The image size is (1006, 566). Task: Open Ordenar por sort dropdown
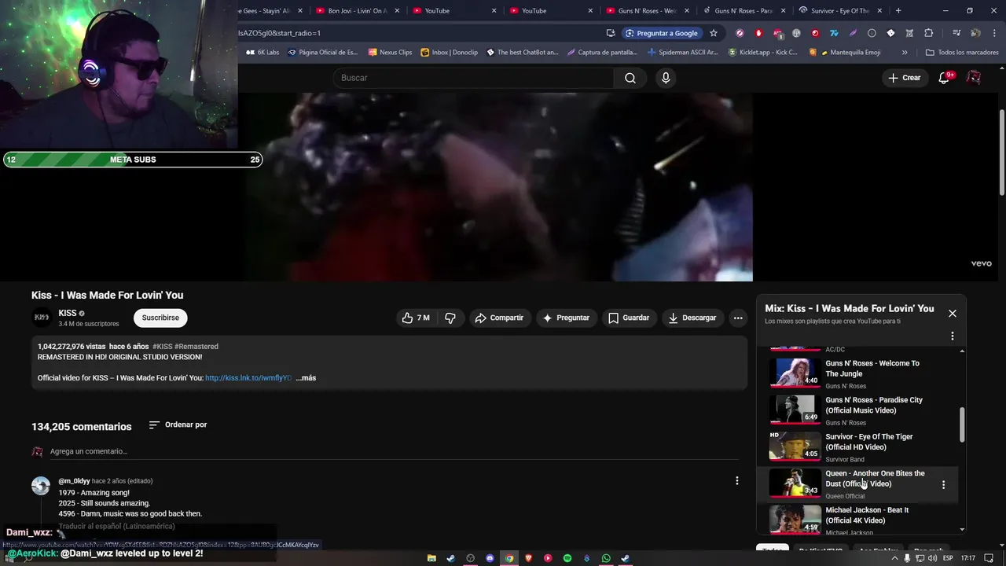[x=178, y=424]
